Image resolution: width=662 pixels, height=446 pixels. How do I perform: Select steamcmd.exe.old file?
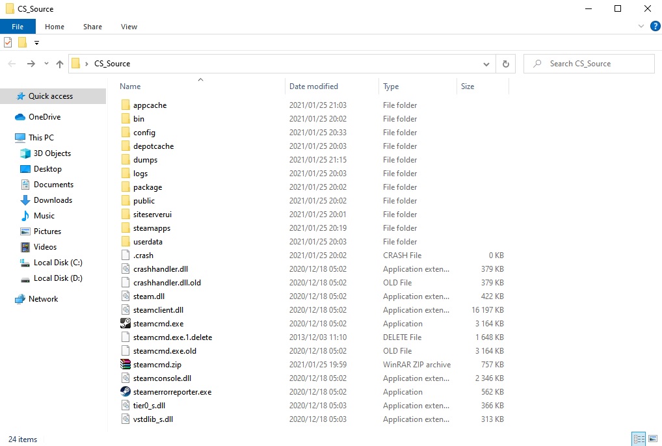[165, 351]
